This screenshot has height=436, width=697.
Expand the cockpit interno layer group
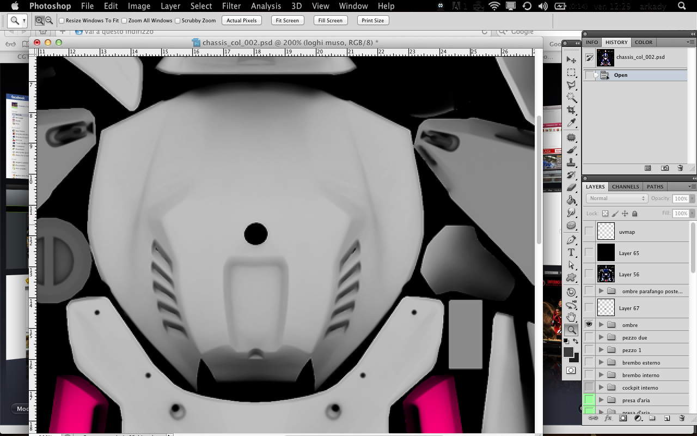click(601, 387)
